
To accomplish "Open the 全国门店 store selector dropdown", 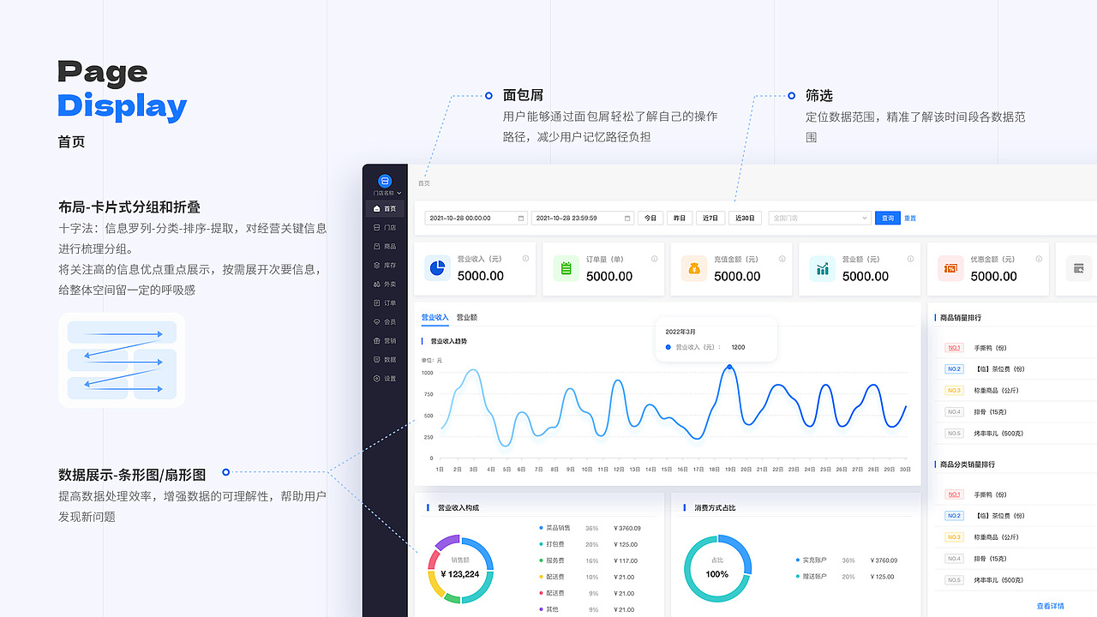I will pos(818,218).
